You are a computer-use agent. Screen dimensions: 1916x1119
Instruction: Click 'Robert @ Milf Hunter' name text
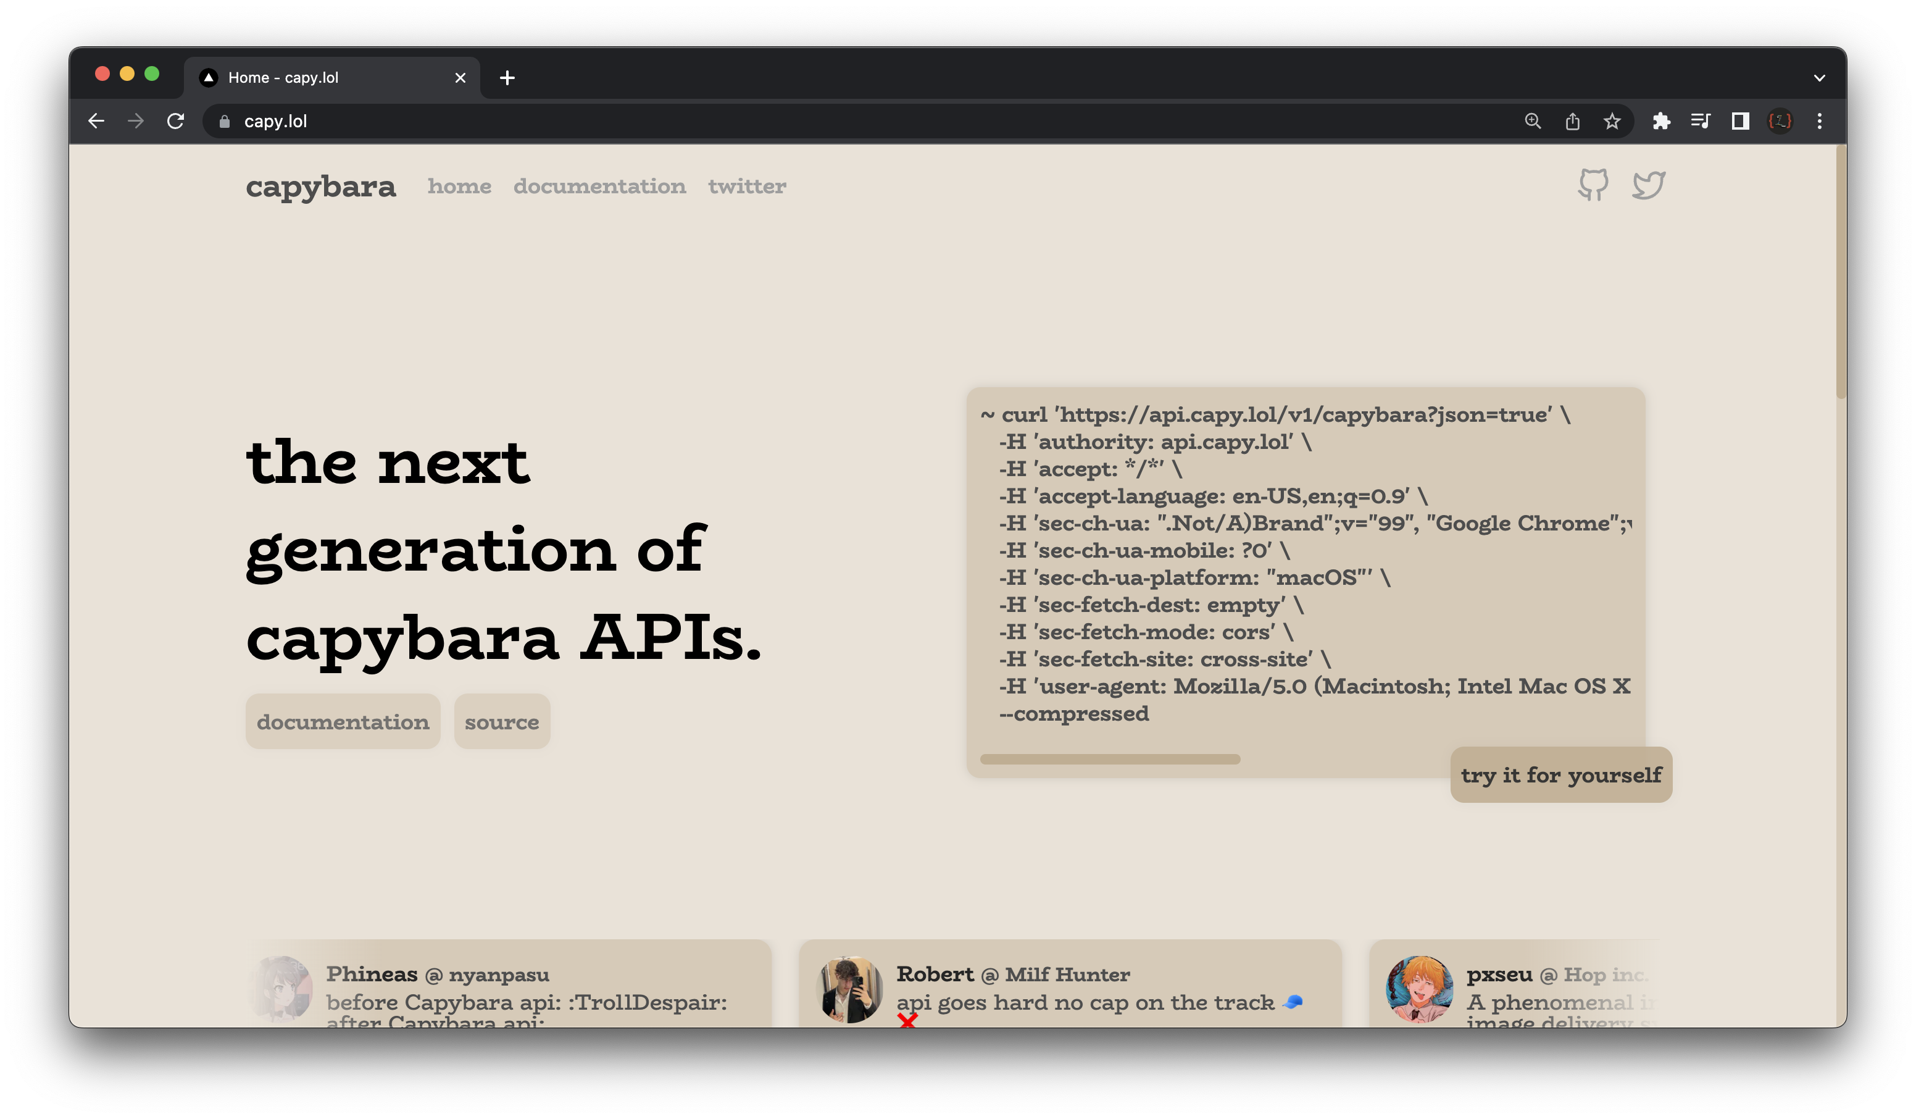tap(1013, 974)
